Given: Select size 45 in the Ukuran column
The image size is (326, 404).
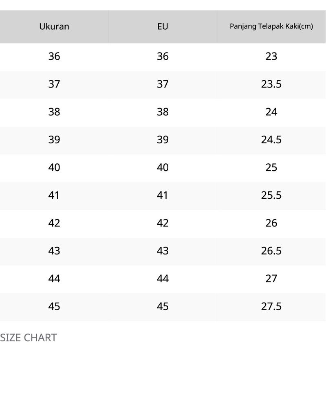Looking at the screenshot, I should (54, 306).
